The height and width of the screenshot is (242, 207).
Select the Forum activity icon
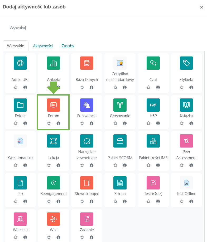pyautogui.click(x=53, y=105)
